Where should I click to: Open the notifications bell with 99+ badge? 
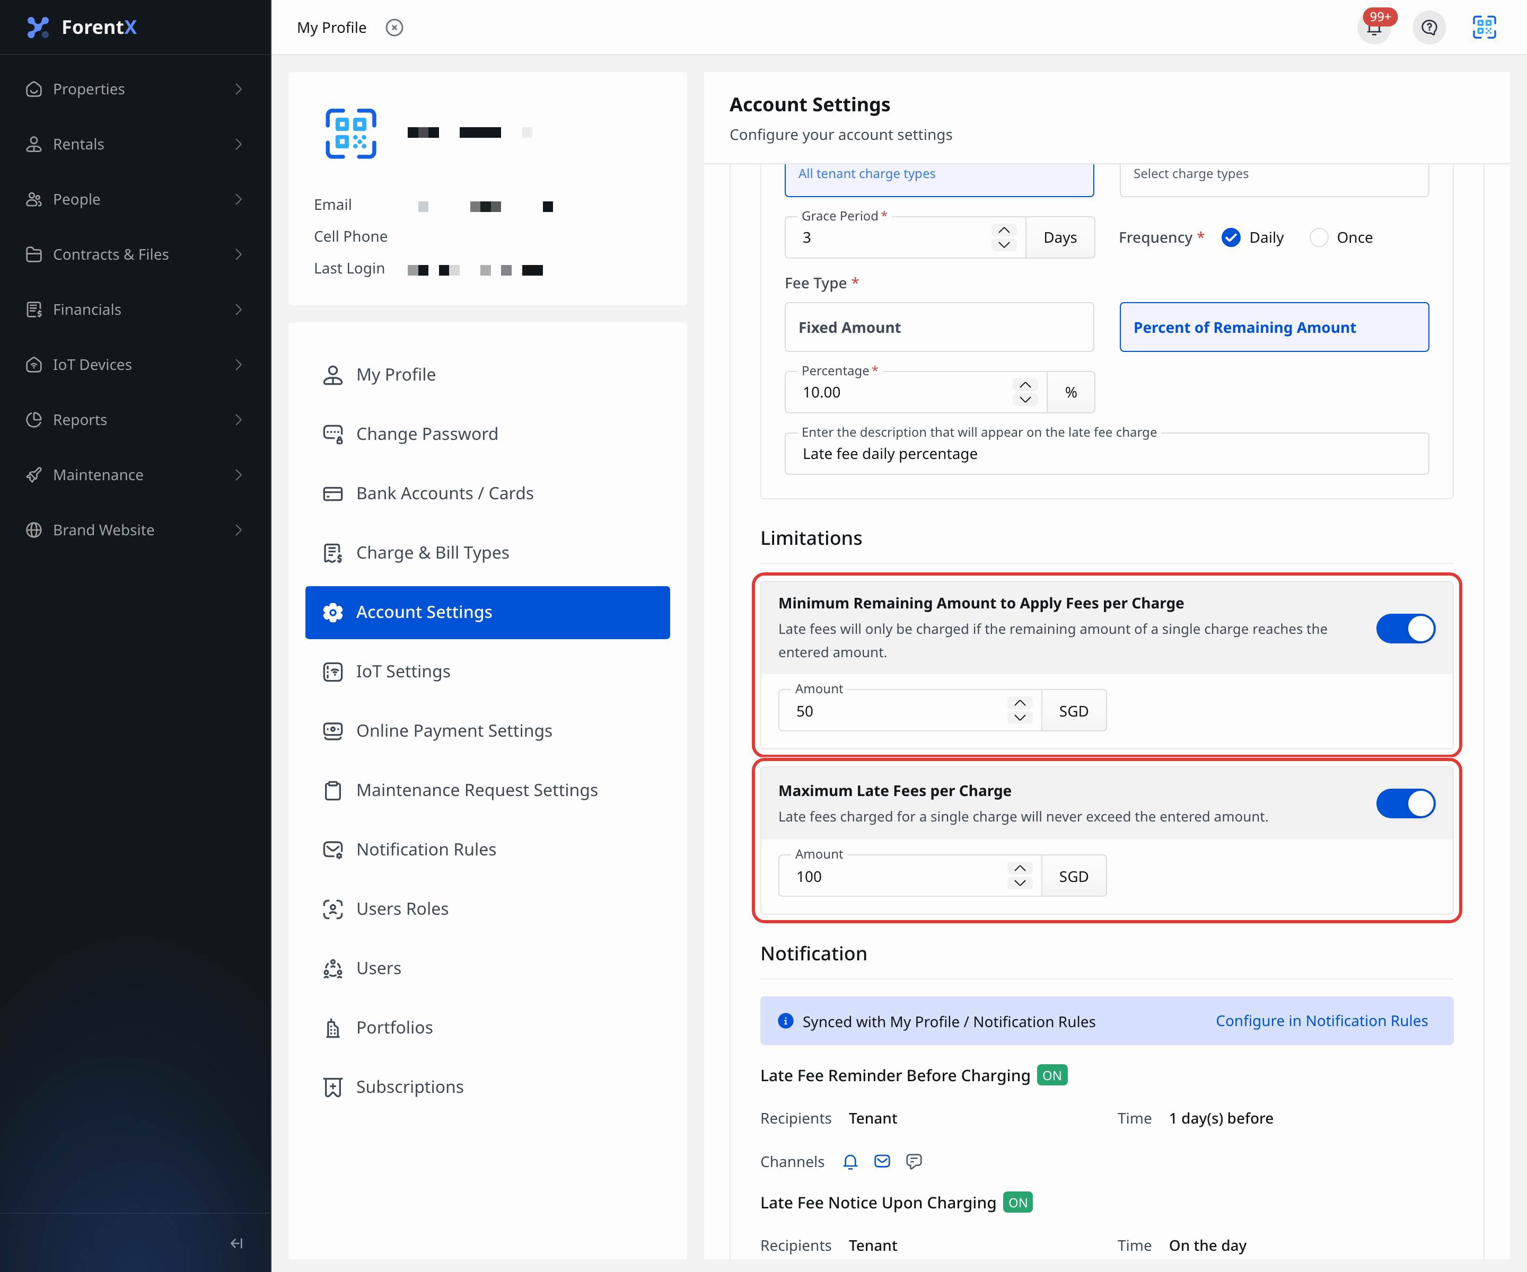tap(1374, 28)
